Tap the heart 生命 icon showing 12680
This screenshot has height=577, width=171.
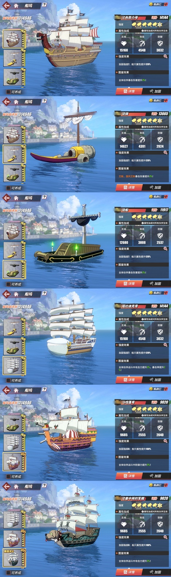click(x=124, y=236)
